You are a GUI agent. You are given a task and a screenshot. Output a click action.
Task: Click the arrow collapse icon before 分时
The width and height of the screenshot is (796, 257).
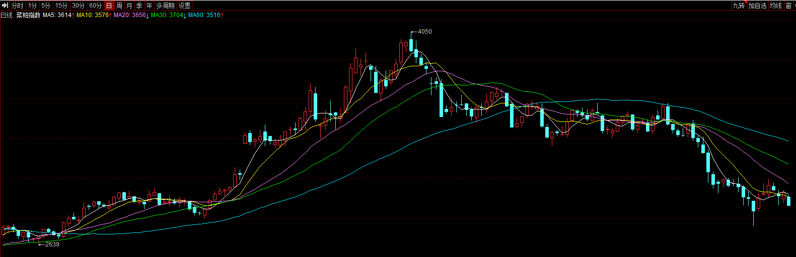tap(5, 6)
